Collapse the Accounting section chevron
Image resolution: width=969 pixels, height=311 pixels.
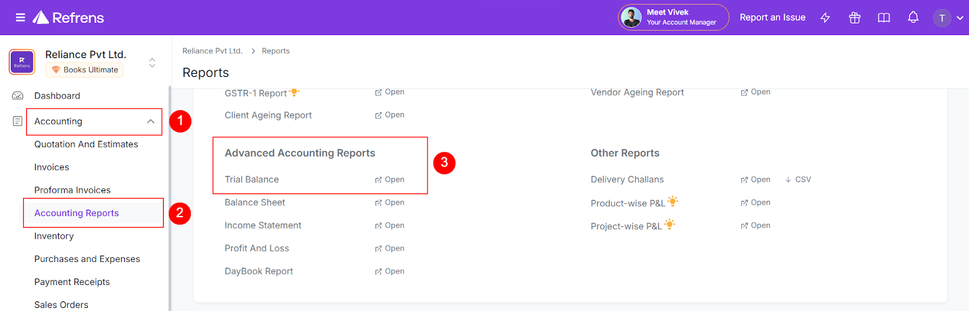pos(150,122)
